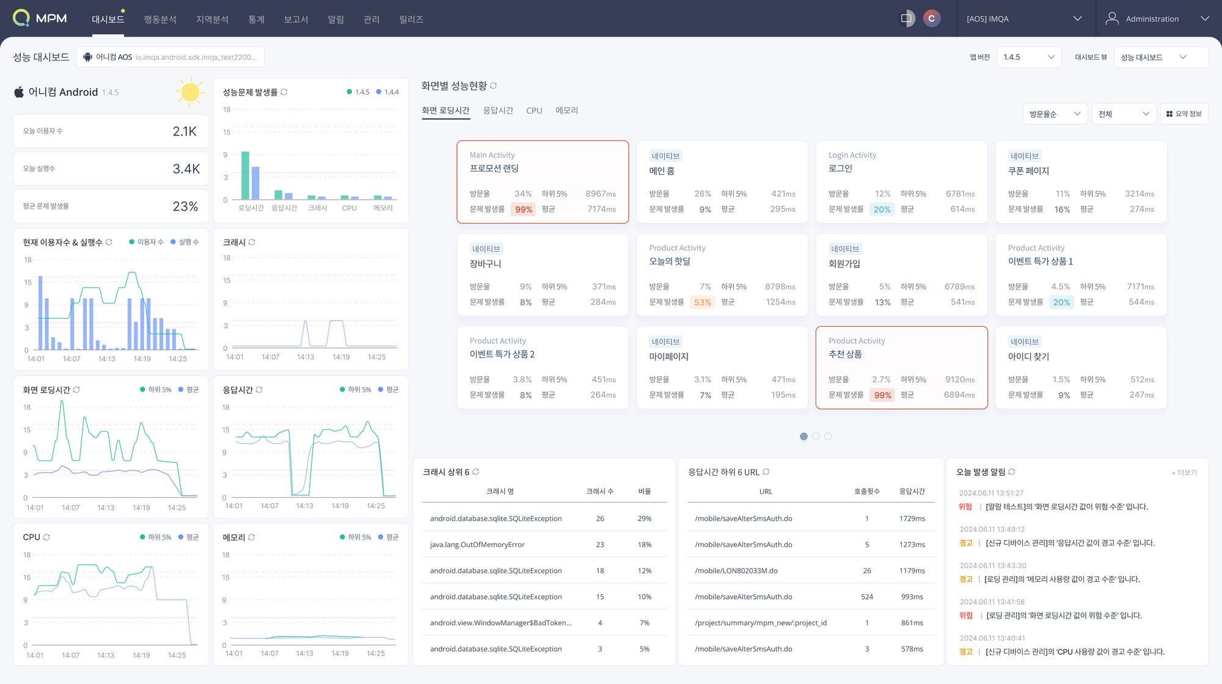Open the 보고서 menu

click(296, 20)
